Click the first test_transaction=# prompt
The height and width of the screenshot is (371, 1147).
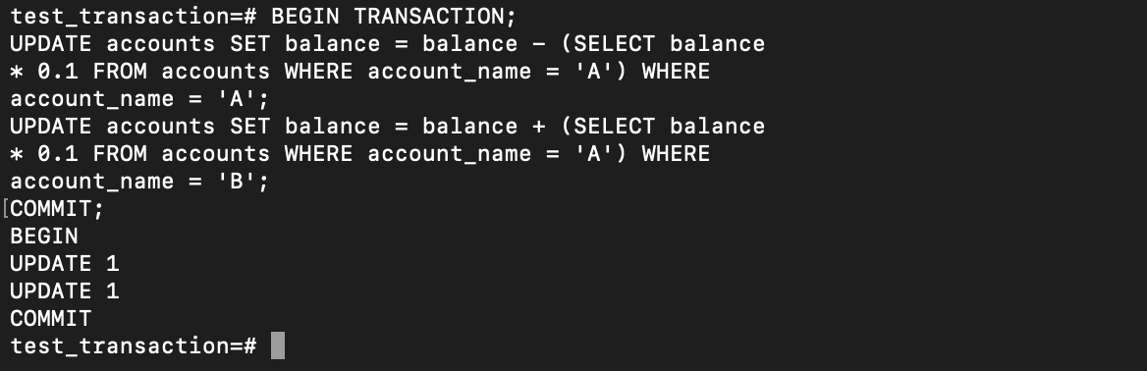click(x=134, y=16)
